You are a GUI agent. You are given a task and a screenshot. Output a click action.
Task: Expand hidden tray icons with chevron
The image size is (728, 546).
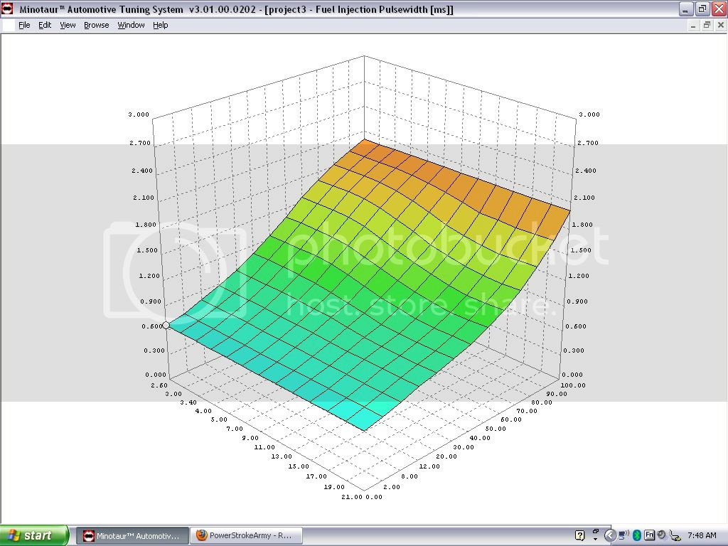(x=609, y=536)
